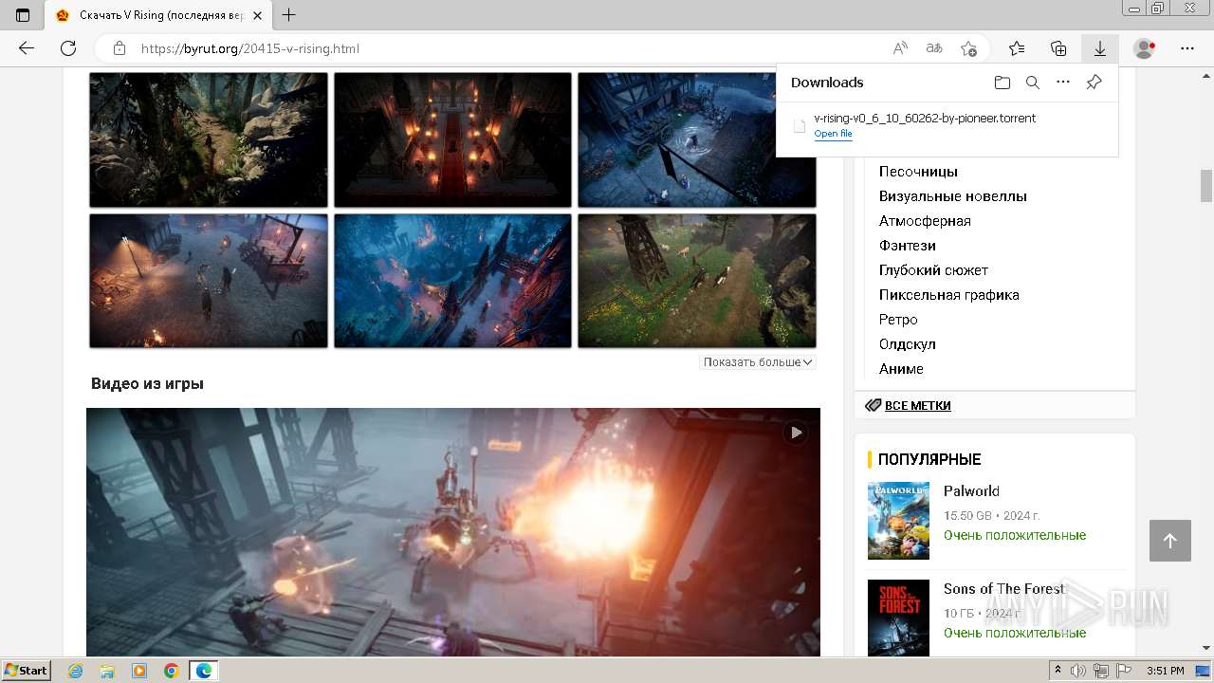Open more options in Downloads panel

pyautogui.click(x=1063, y=83)
